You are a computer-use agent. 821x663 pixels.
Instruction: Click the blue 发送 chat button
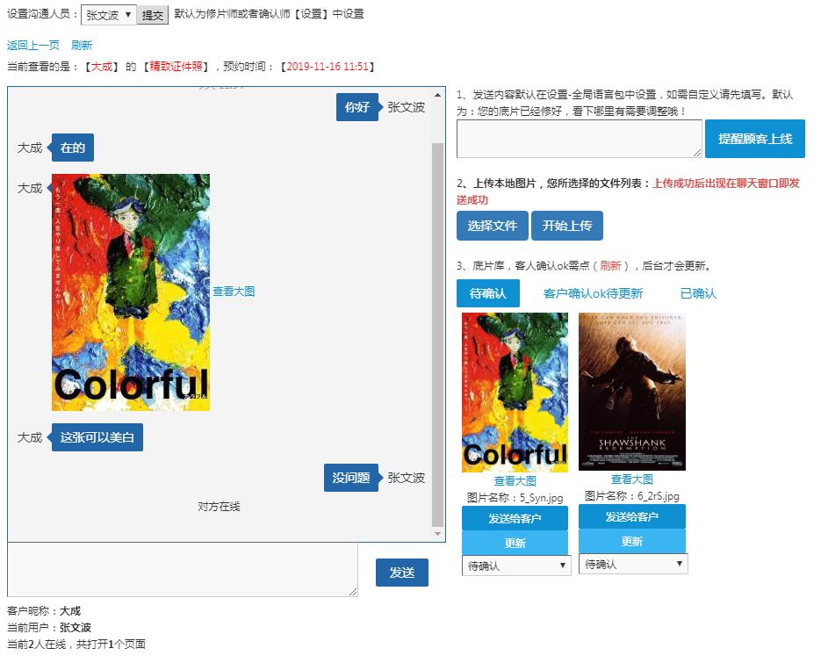click(401, 573)
